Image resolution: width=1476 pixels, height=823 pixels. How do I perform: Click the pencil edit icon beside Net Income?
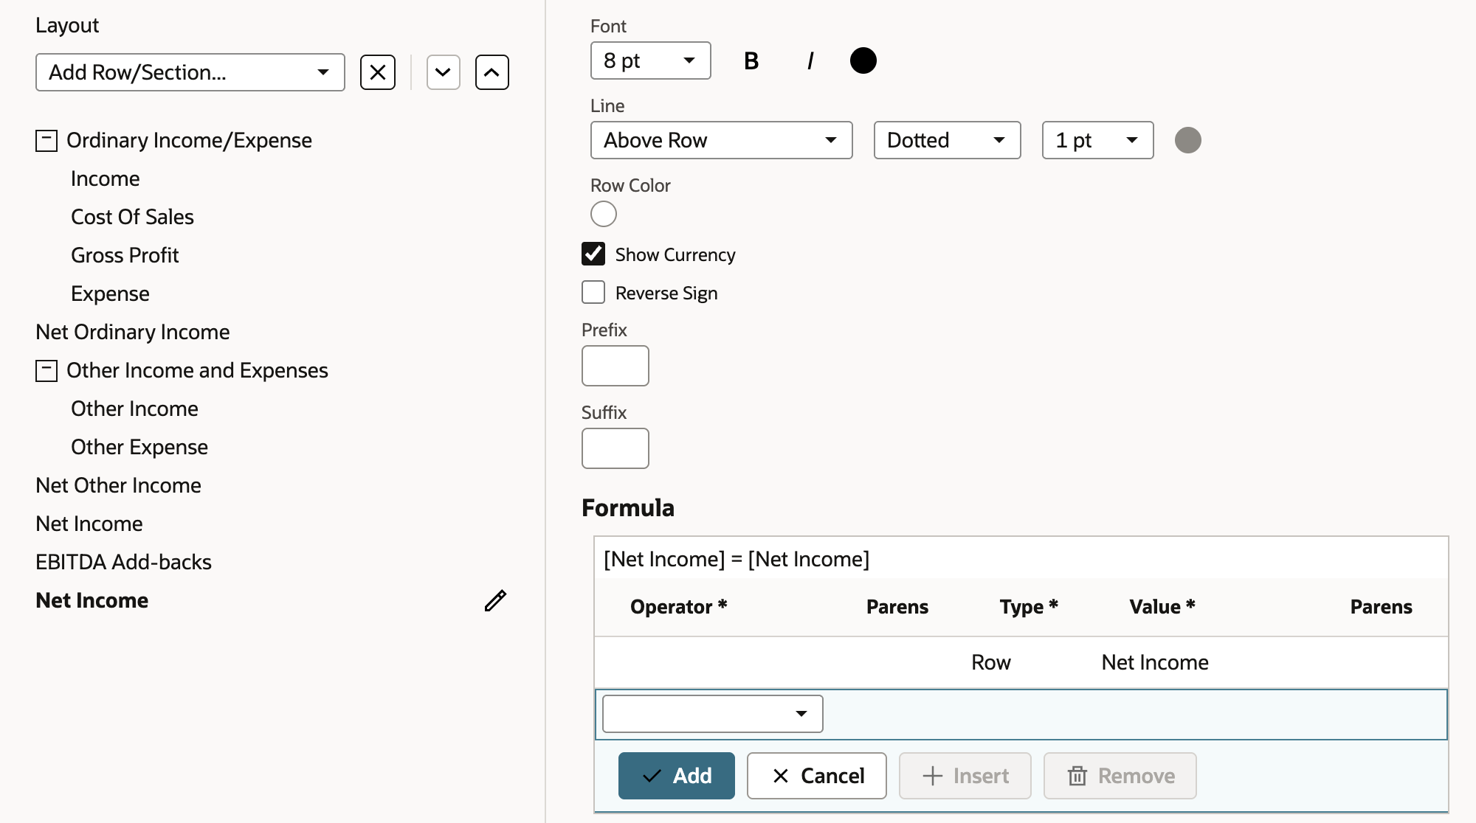coord(495,600)
